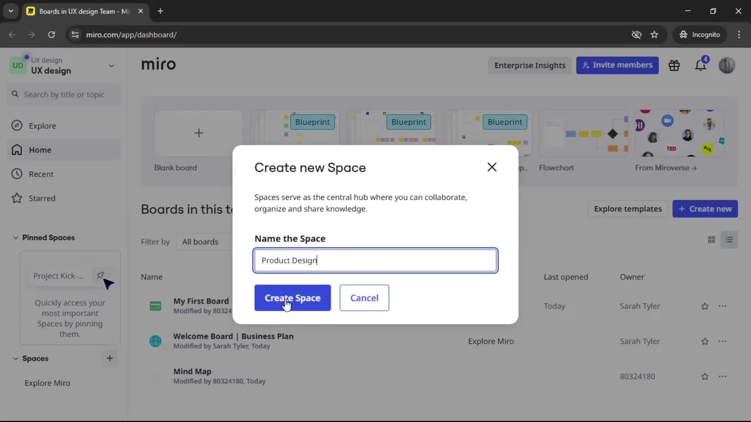Open the tab search dropdown arrow
The width and height of the screenshot is (751, 422).
pyautogui.click(x=11, y=11)
